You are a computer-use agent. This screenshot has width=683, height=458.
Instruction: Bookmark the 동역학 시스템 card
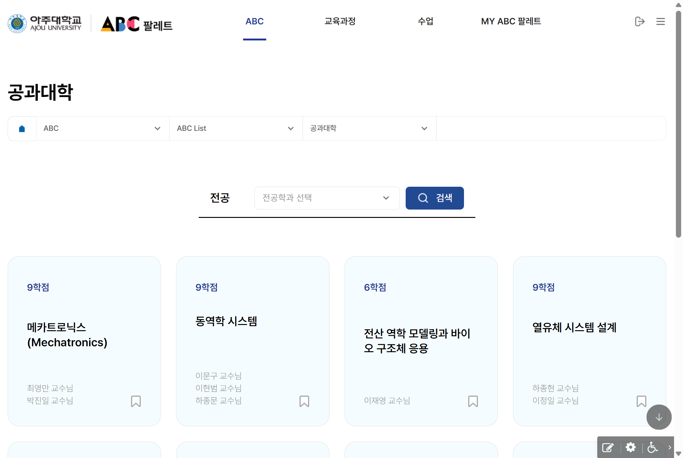pyautogui.click(x=304, y=402)
